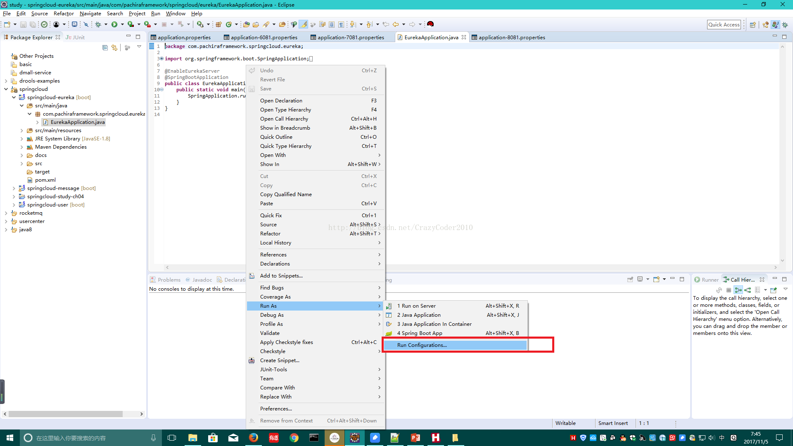Screen dimensions: 793x446
Task: Open the Navigate menu
Action: tap(90, 14)
